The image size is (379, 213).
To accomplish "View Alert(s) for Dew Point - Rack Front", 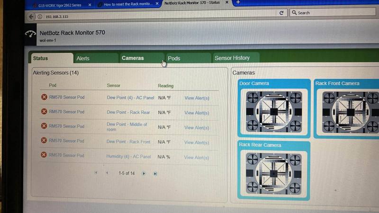I will pos(196,142).
